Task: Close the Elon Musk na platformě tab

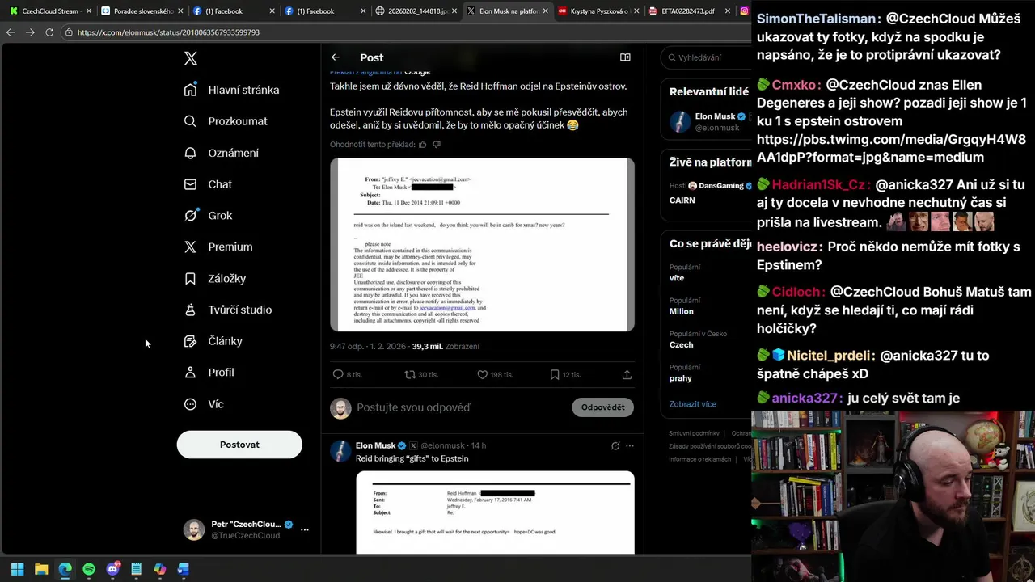Action: coord(545,11)
